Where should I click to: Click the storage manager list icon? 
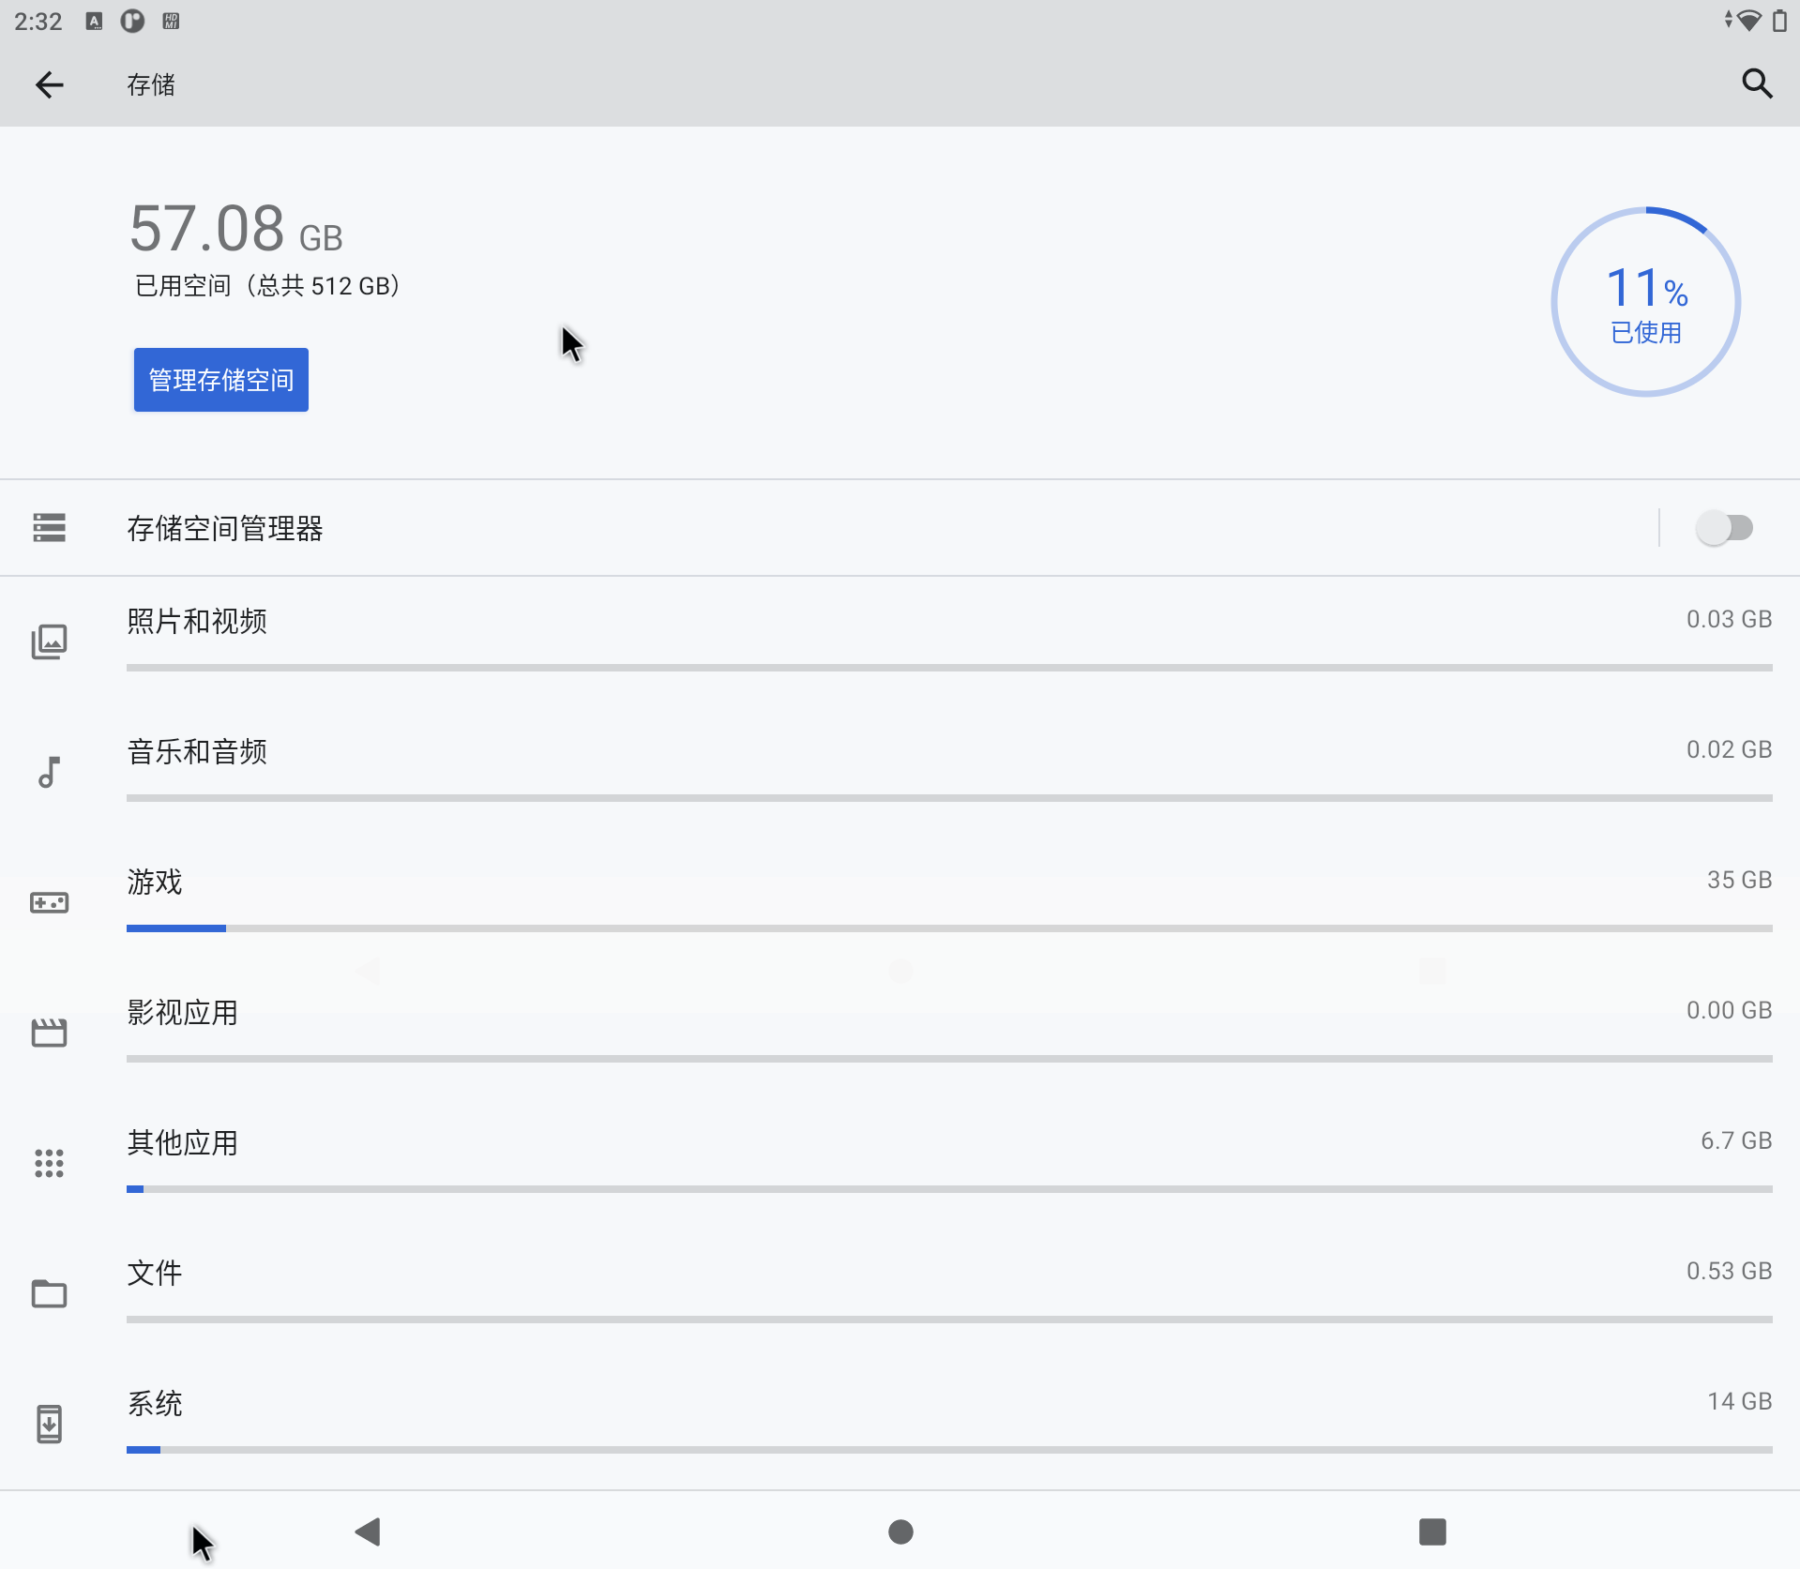pos(49,528)
